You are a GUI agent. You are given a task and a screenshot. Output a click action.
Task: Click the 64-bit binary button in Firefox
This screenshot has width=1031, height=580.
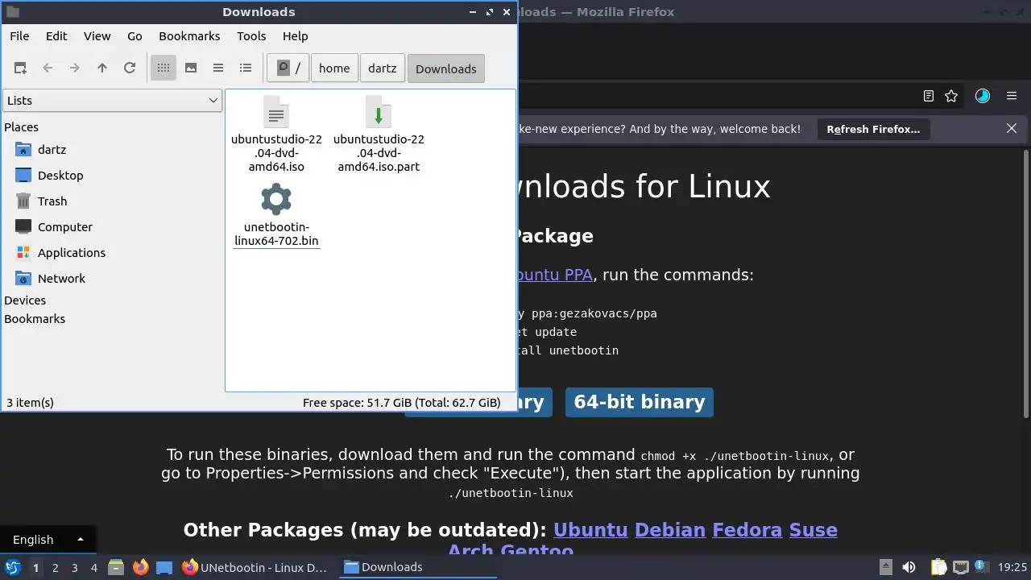click(x=640, y=402)
